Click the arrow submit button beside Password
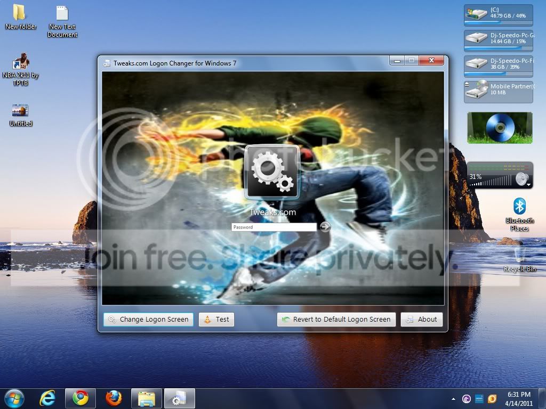The height and width of the screenshot is (409, 546). coord(325,227)
